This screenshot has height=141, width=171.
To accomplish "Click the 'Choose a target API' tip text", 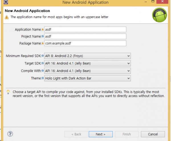I will (x=89, y=94).
